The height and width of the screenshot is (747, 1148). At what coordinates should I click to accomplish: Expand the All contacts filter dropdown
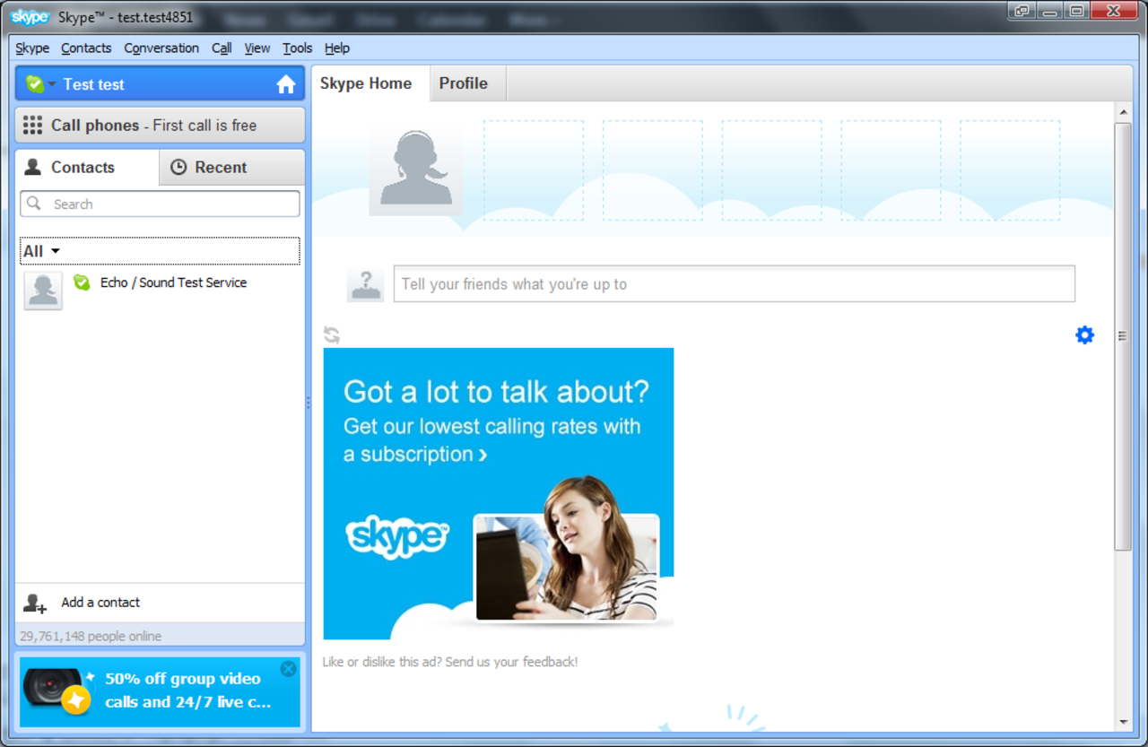click(x=40, y=251)
